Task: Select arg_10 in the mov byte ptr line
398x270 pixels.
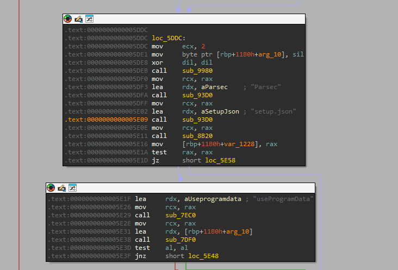Action: (270, 54)
